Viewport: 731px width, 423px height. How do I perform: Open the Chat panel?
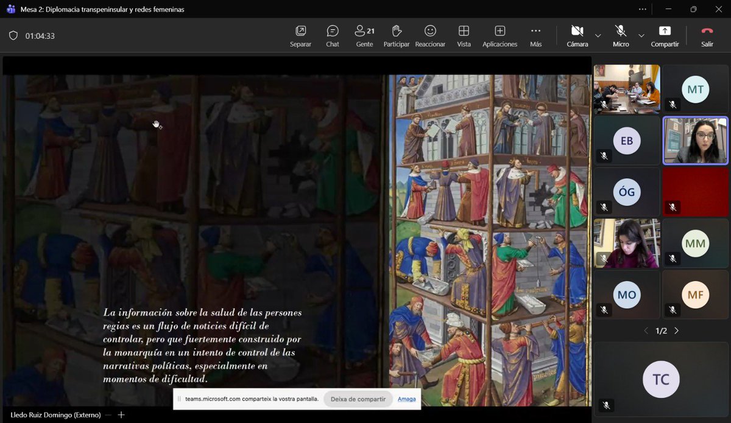pyautogui.click(x=333, y=36)
